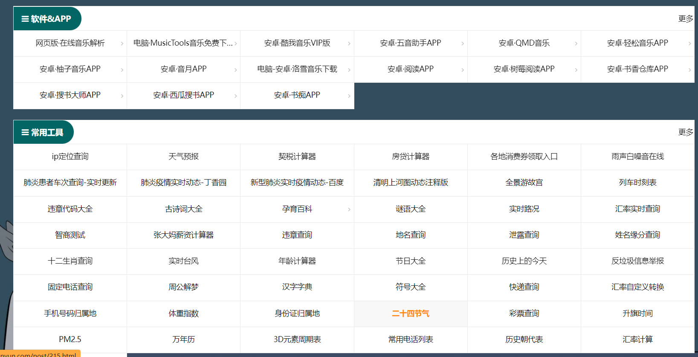Click chevron arrow beside 孕育百科
Screen dimensions: 698x357
pyautogui.click(x=349, y=209)
